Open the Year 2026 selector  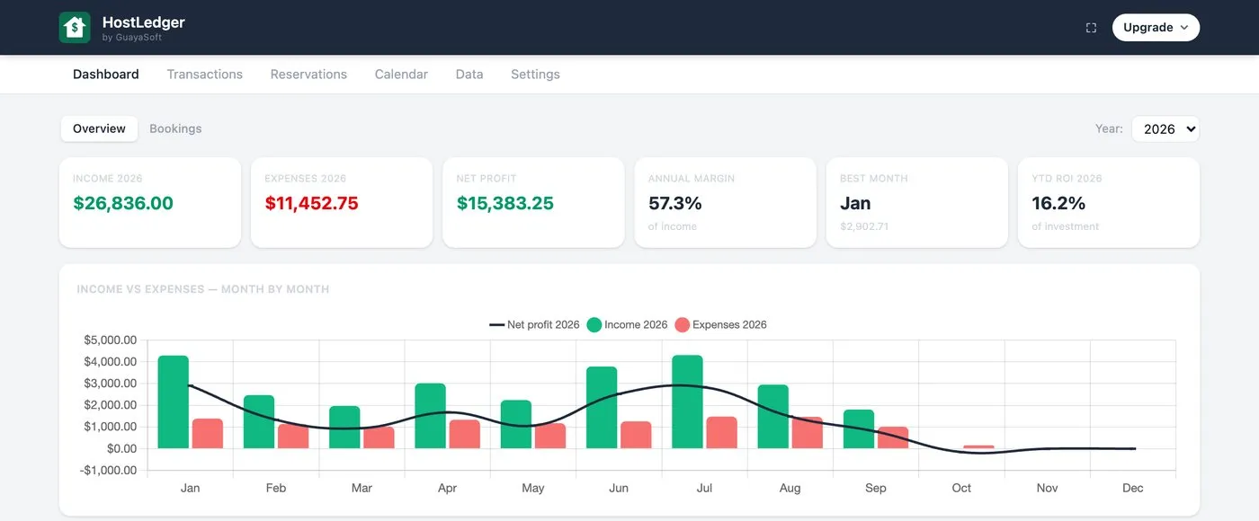coord(1165,128)
